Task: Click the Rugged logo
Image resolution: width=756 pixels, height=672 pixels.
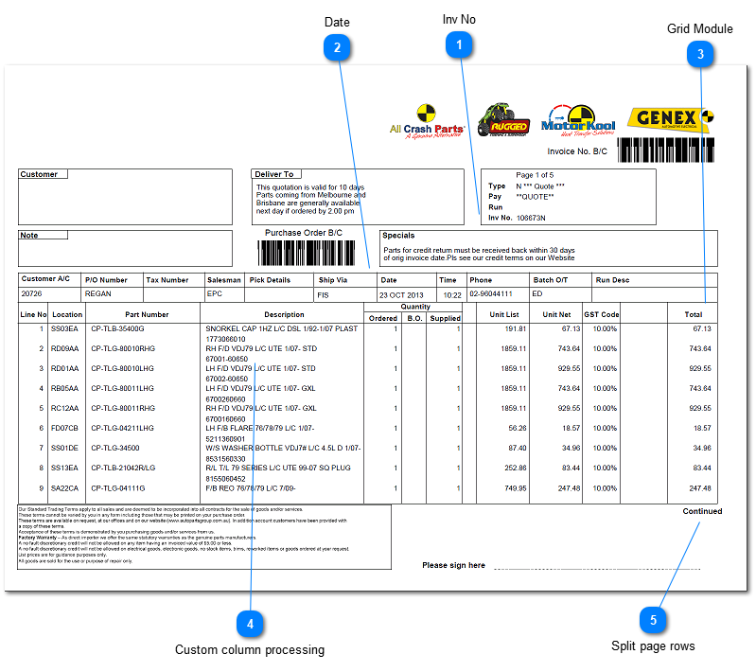Action: pyautogui.click(x=503, y=119)
